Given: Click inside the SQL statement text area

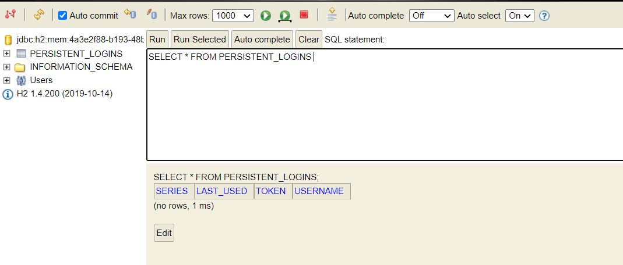Looking at the screenshot, I should click(385, 105).
